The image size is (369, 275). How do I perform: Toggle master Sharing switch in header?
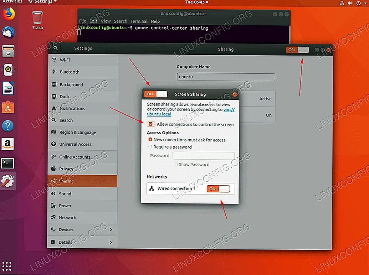click(x=297, y=50)
